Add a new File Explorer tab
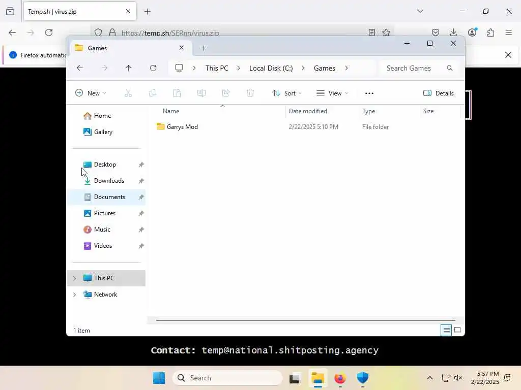 point(204,48)
